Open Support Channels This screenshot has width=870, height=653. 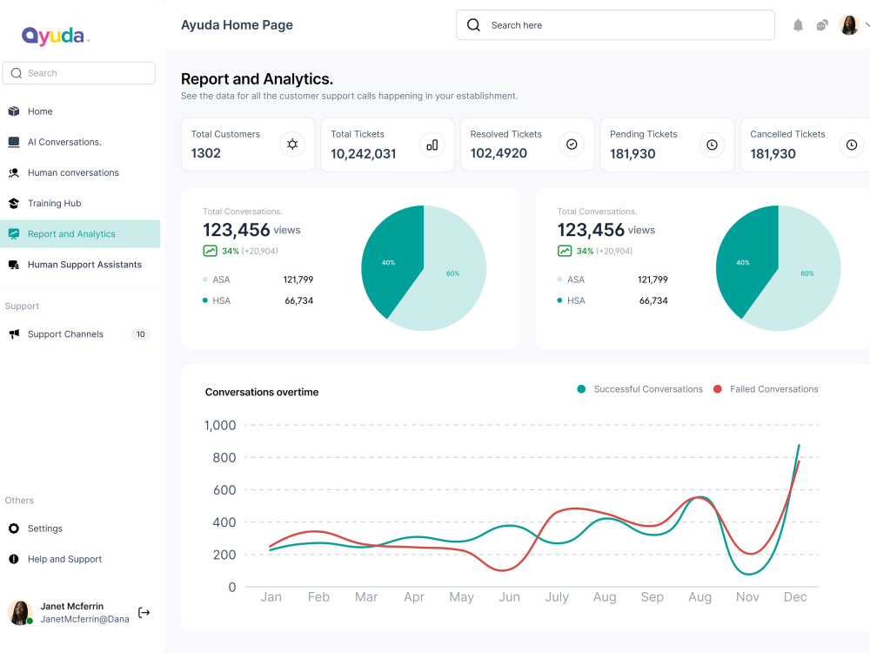pyautogui.click(x=80, y=333)
